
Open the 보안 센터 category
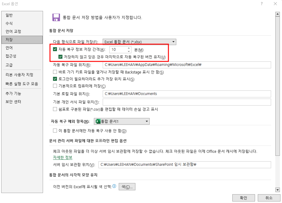22,102
